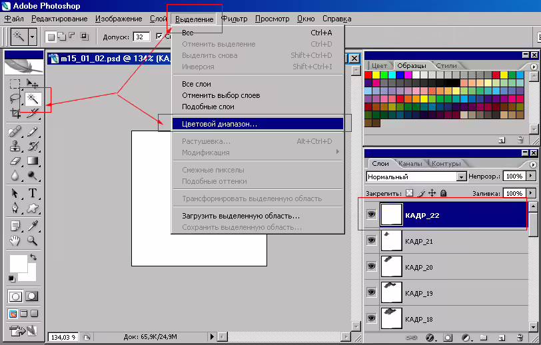Viewport: 541px width, 345px height.
Task: Toggle lock image pixels brush icon
Action: [421, 193]
